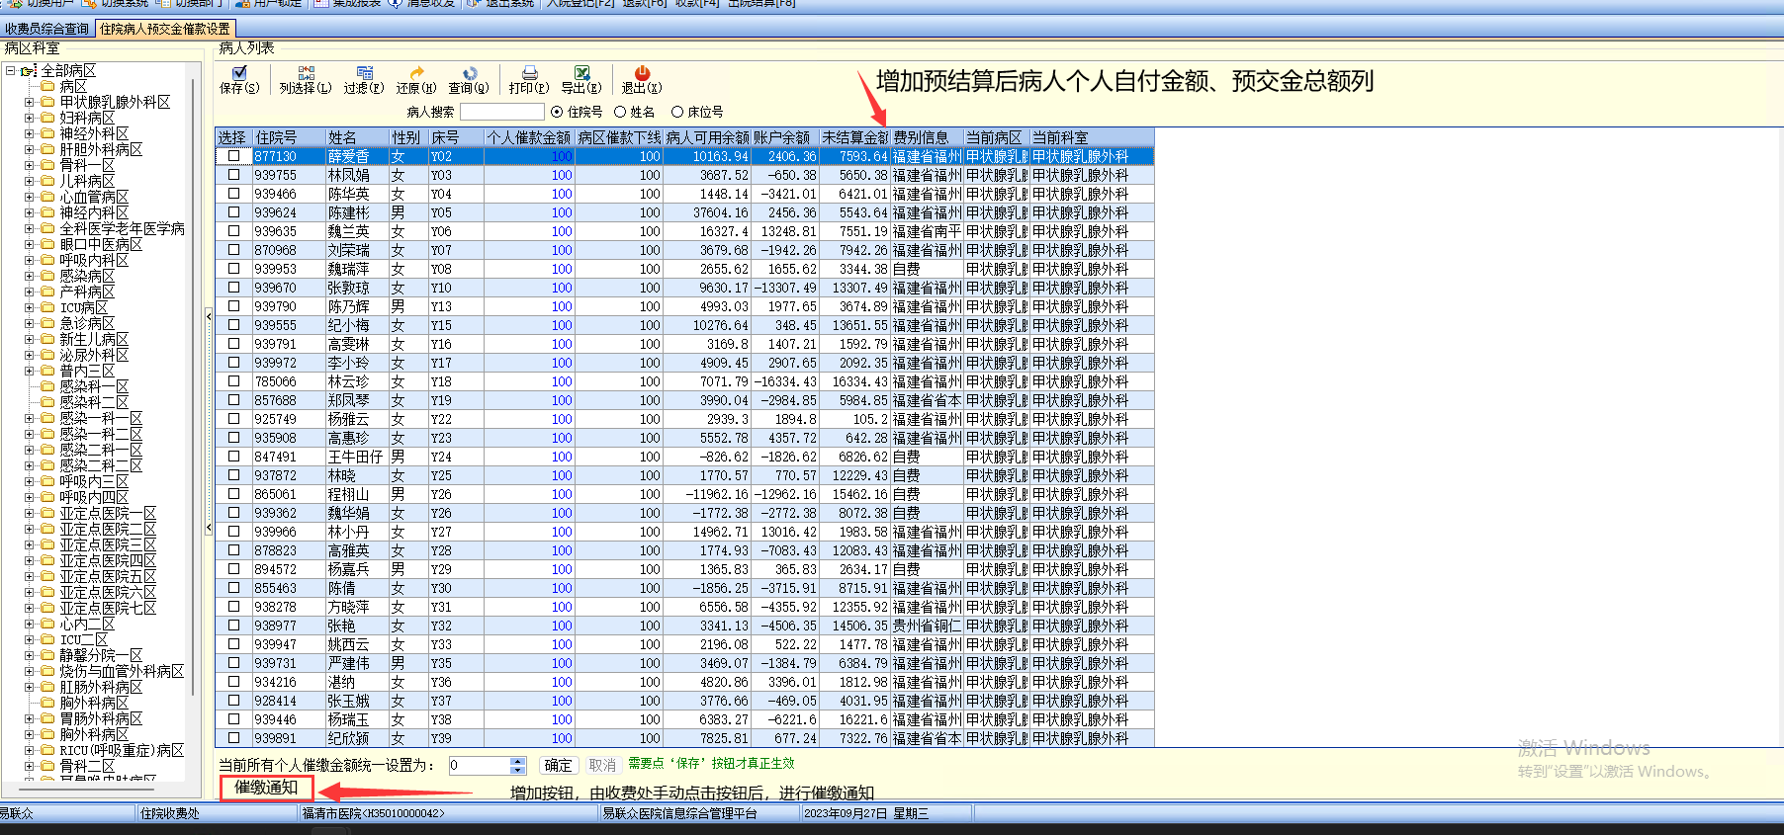Image resolution: width=1784 pixels, height=835 pixels.
Task: Expand the 甲状腺乳腺外科区 tree node
Action: point(30,103)
